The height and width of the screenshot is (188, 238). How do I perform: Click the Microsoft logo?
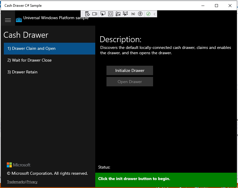pyautogui.click(x=19, y=165)
